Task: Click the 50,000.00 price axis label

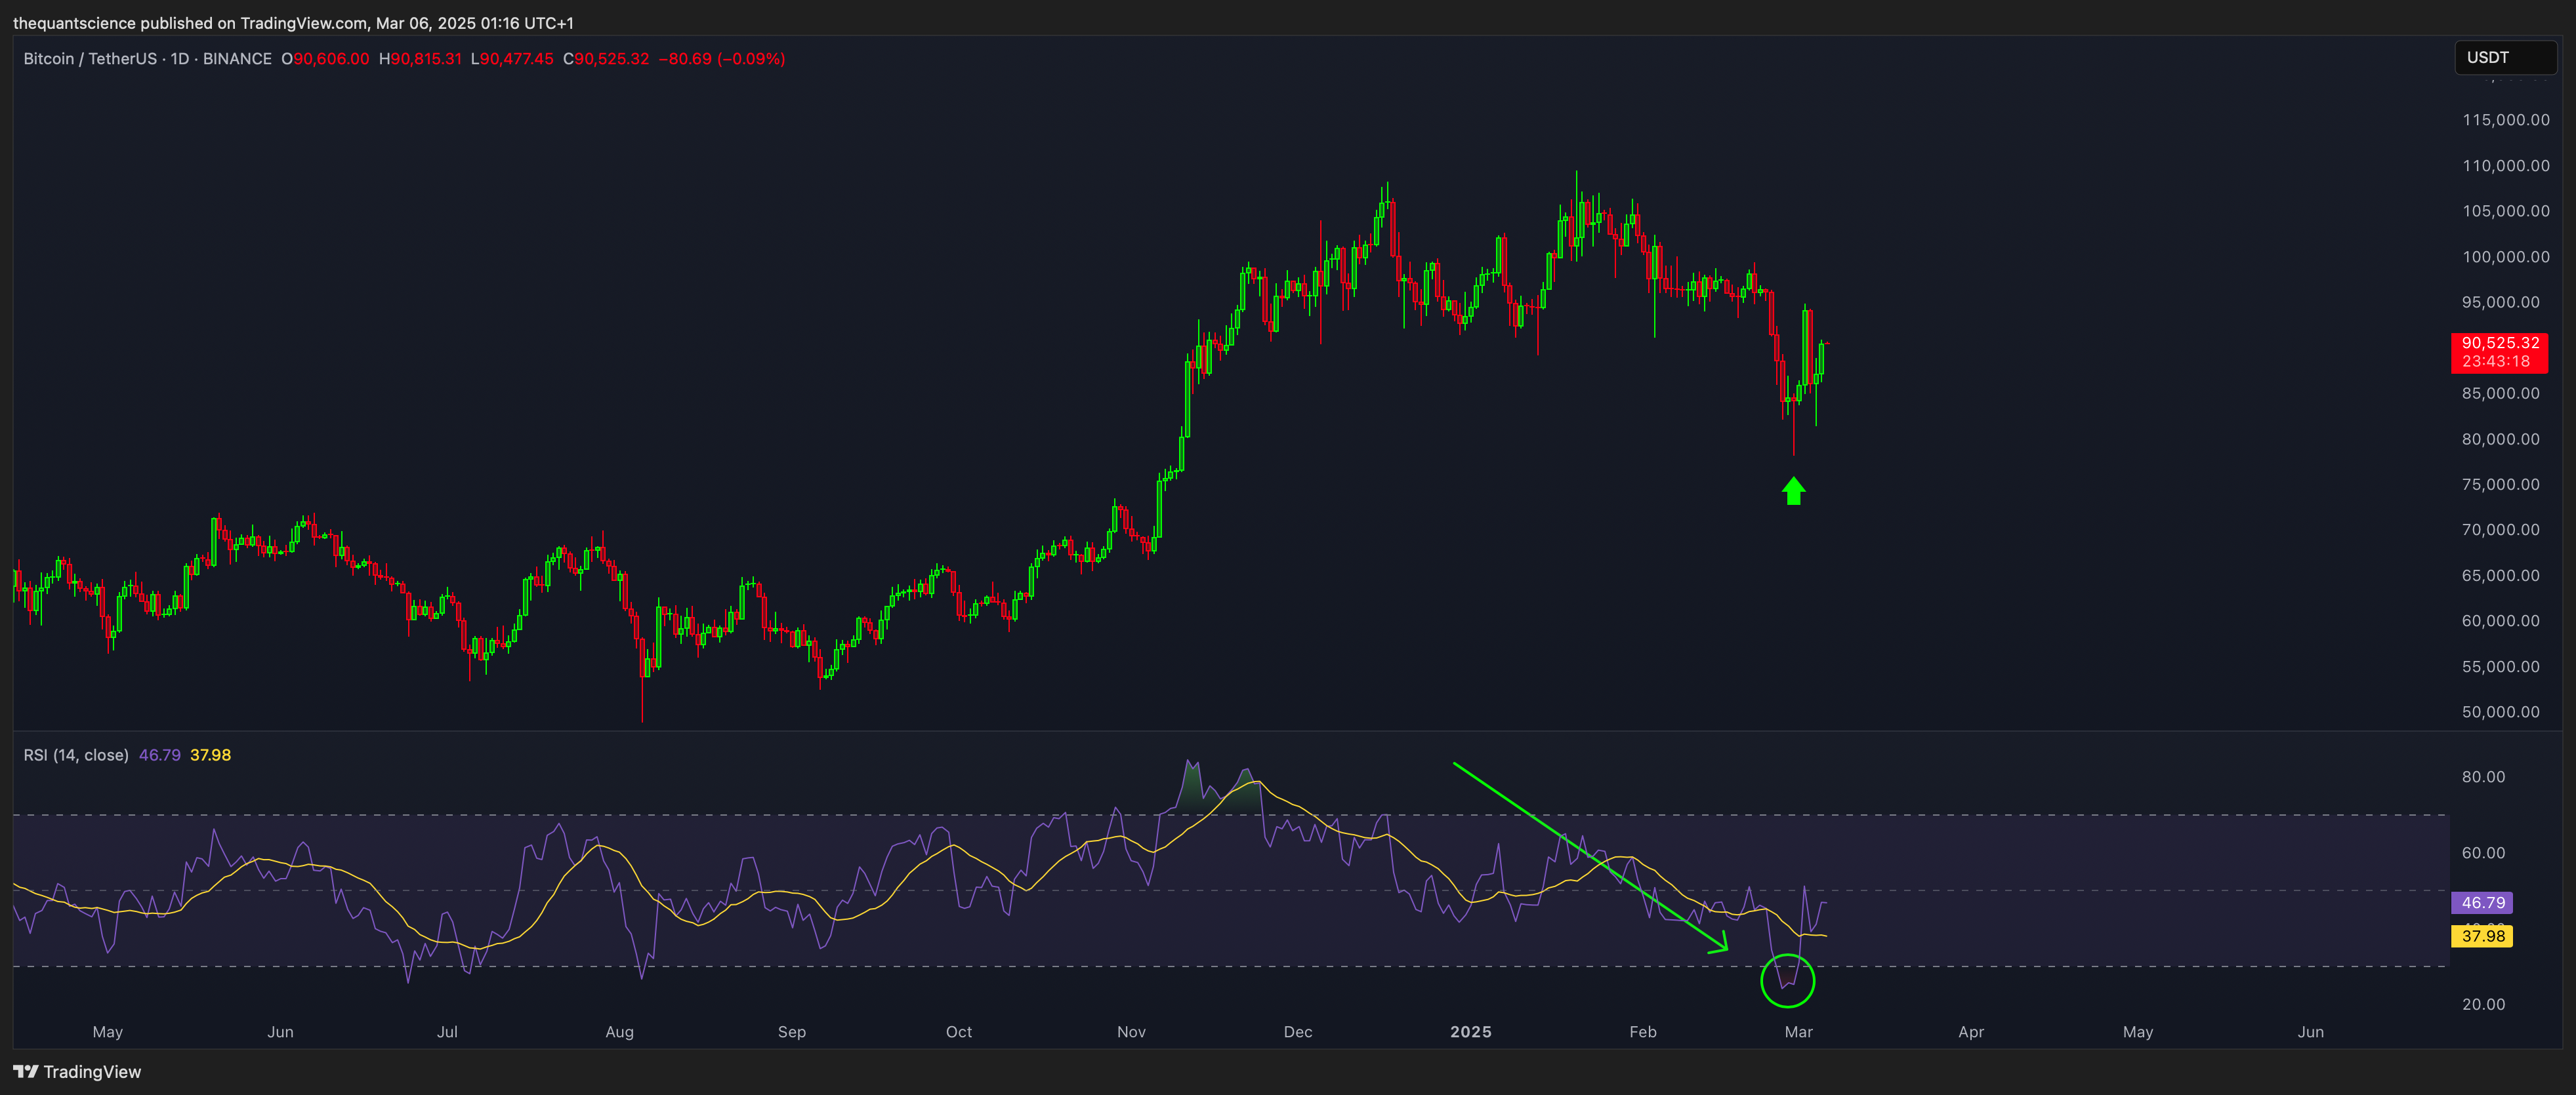Action: (2500, 712)
